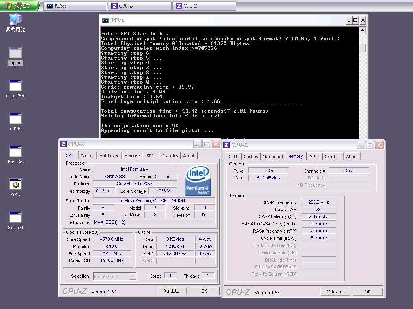The image size is (413, 309).
Task: Click the Core Speed 4573.8 MHz field
Action: coord(112,239)
